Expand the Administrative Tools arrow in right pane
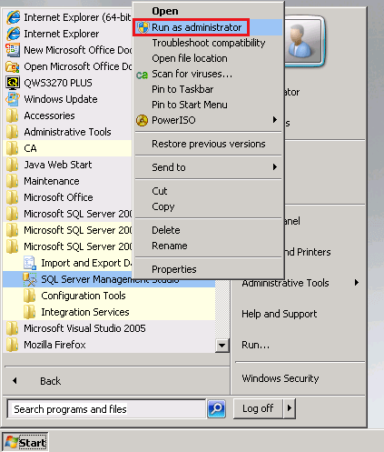384x452 pixels. click(x=357, y=283)
